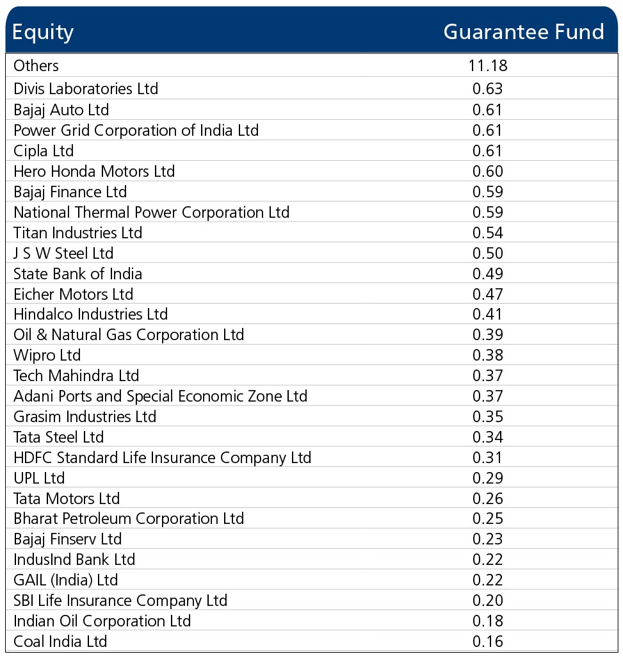Click the 11.18 value for Others
The height and width of the screenshot is (661, 623).
(487, 65)
